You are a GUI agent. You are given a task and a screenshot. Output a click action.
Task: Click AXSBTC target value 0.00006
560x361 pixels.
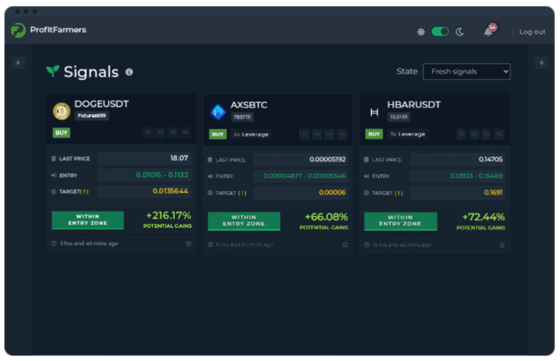click(x=332, y=193)
